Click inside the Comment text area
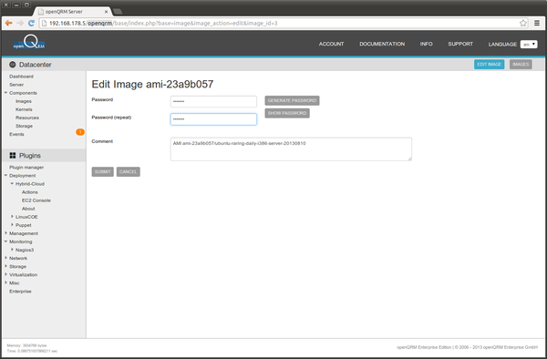This screenshot has width=547, height=359. [291, 149]
